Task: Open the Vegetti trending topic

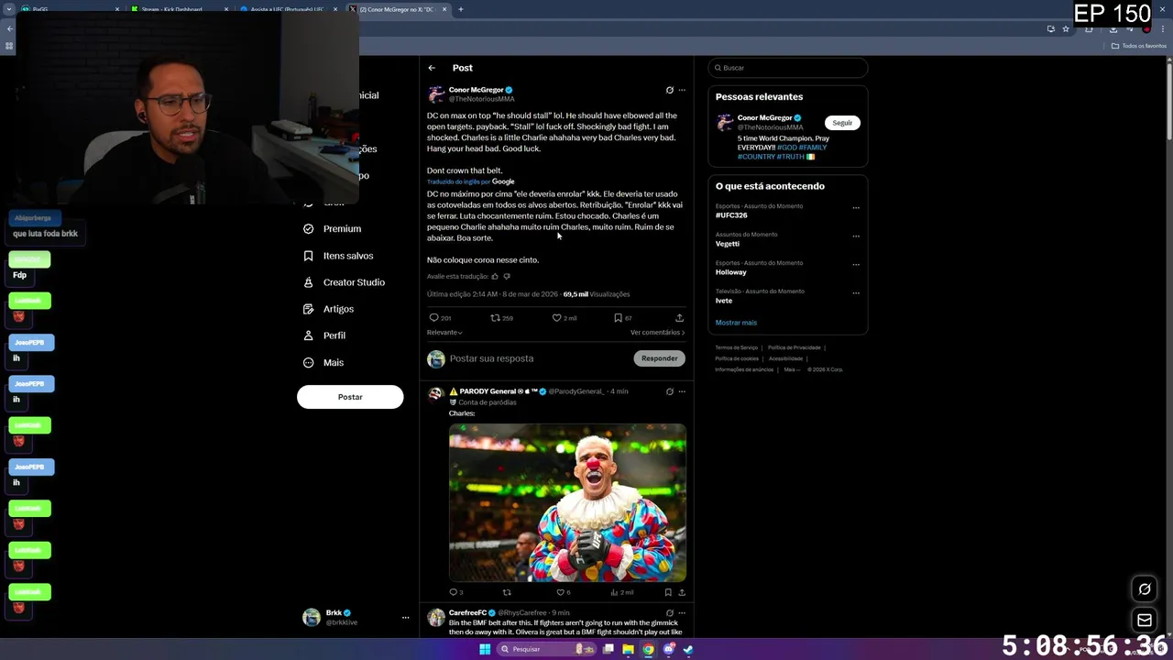Action: pyautogui.click(x=728, y=244)
